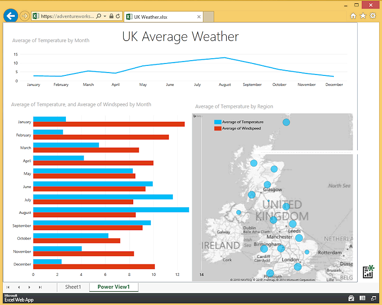The width and height of the screenshot is (382, 305).
Task: Click the UK Average Weather title
Action: pos(180,37)
